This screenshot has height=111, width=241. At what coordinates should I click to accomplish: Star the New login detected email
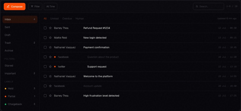coord(50,38)
